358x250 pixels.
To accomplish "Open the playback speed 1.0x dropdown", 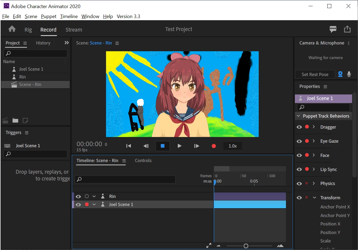I will [x=233, y=146].
